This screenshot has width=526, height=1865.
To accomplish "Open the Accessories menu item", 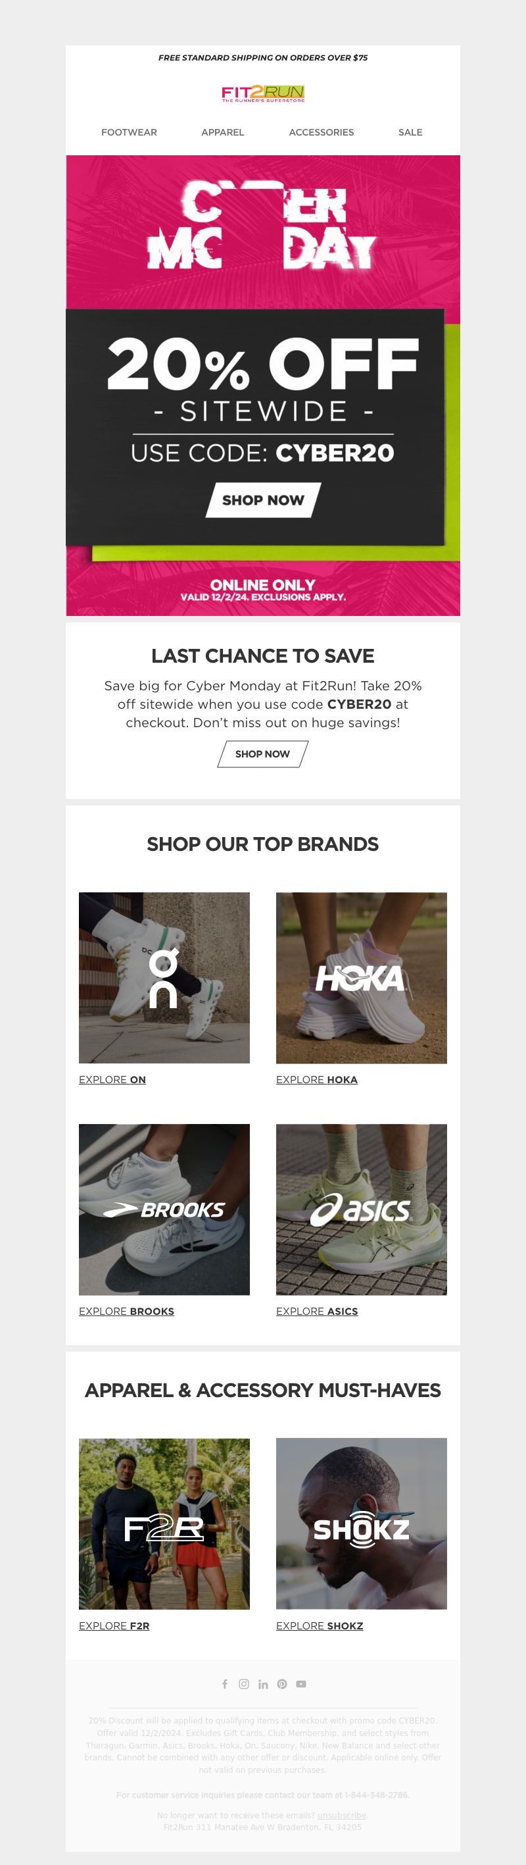I will (322, 132).
